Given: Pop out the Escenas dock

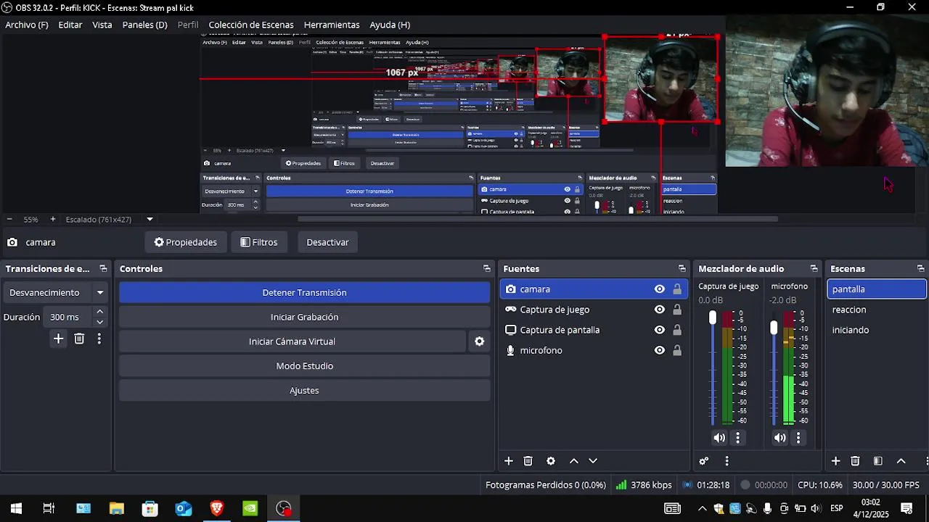Looking at the screenshot, I should coord(920,269).
